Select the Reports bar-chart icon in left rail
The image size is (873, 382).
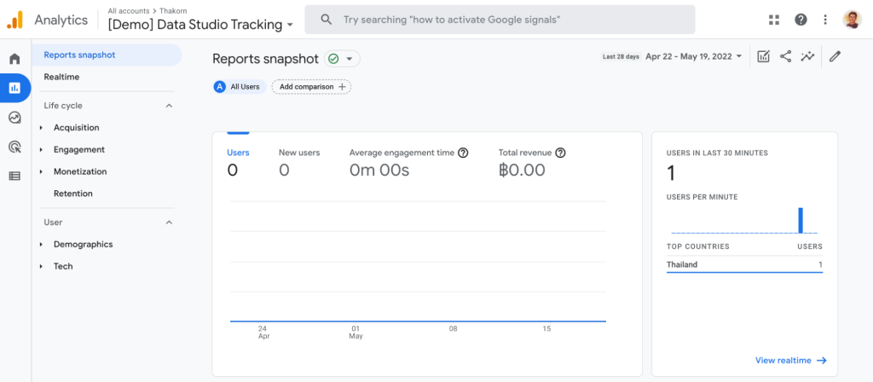pyautogui.click(x=15, y=88)
